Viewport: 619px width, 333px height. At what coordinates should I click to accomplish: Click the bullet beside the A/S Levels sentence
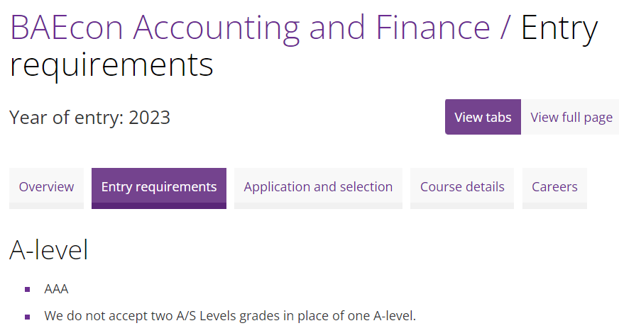click(27, 317)
